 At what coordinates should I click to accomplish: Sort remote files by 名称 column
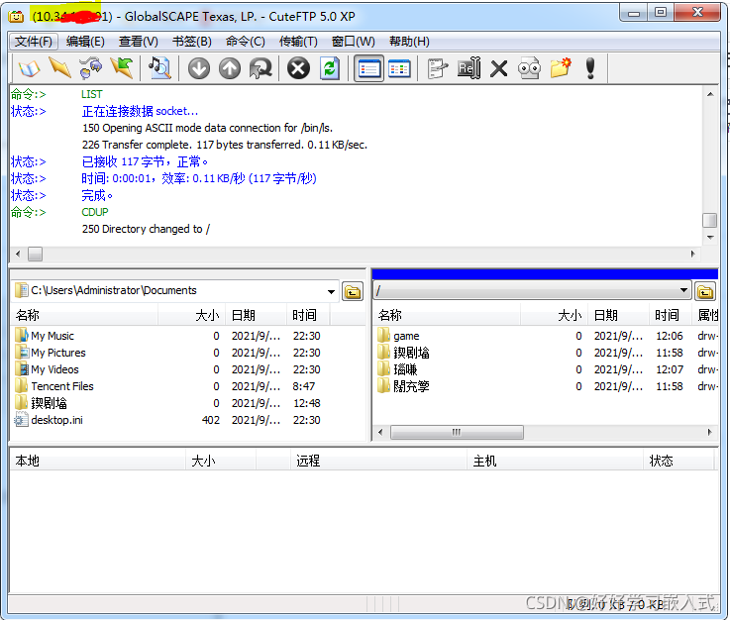click(447, 315)
